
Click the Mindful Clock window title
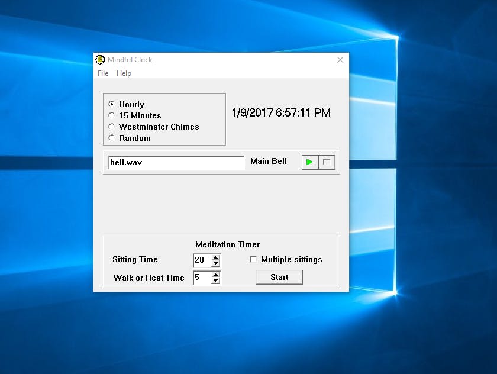[130, 60]
